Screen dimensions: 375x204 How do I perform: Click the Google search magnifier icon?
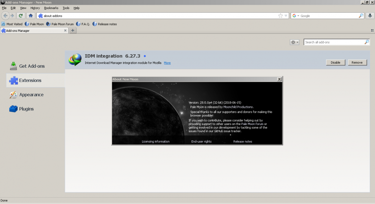[361, 16]
